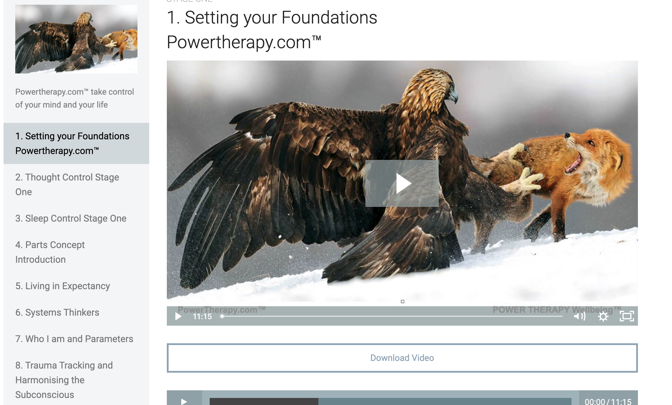Viewport: 672px width, 405px height.
Task: Click the video progress seek bar
Action: (x=392, y=316)
